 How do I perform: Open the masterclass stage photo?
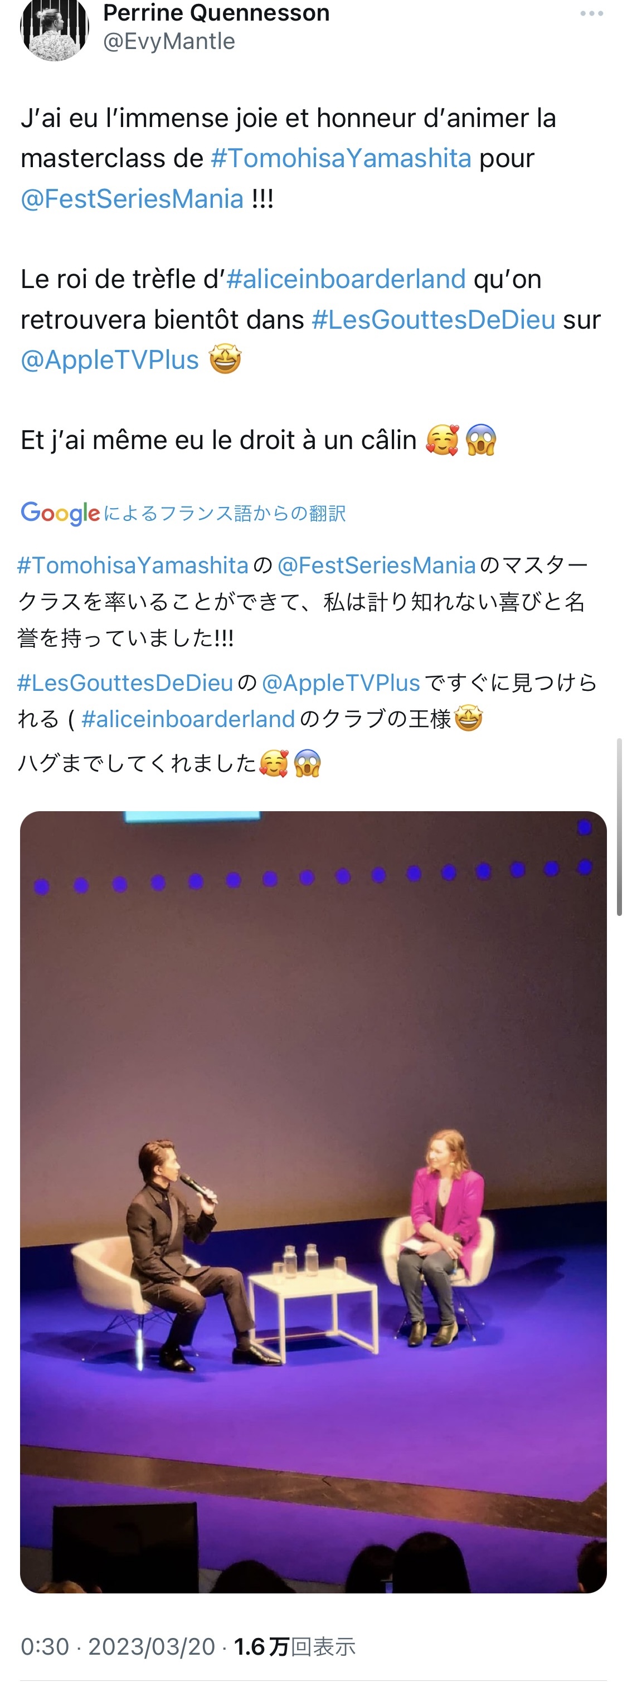(x=313, y=1201)
